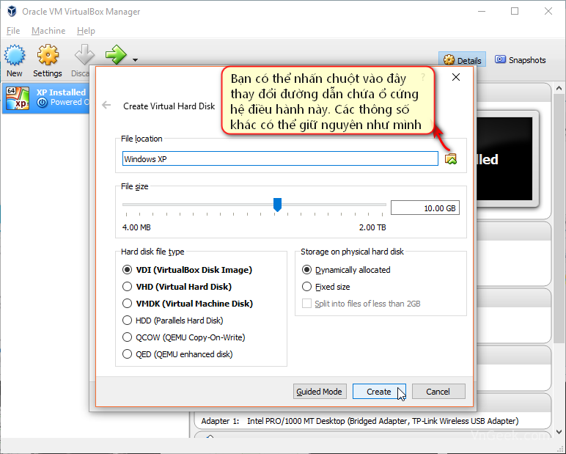The width and height of the screenshot is (566, 454).
Task: Maximize the VirtualBox Manager window
Action: coord(515,11)
